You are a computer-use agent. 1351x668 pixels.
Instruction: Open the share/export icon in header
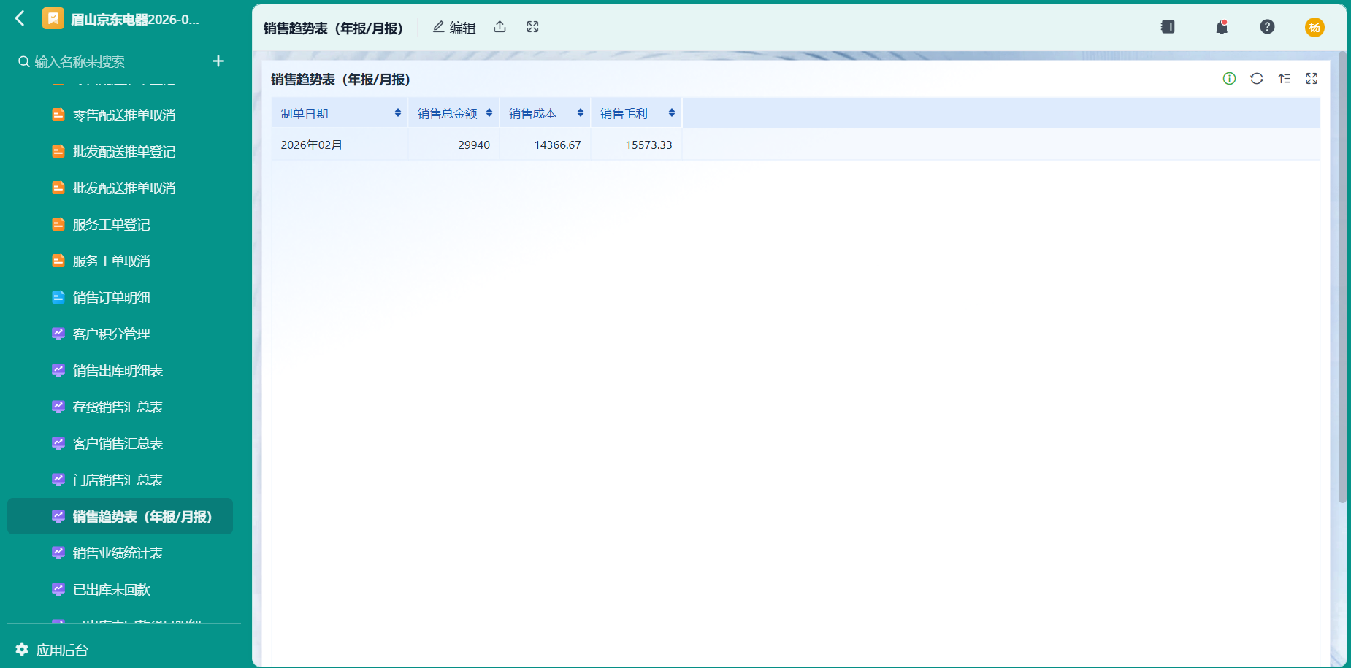point(500,27)
